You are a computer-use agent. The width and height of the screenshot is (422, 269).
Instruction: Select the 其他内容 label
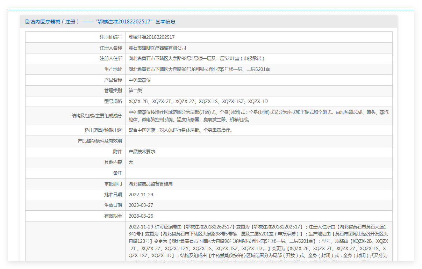point(113,162)
